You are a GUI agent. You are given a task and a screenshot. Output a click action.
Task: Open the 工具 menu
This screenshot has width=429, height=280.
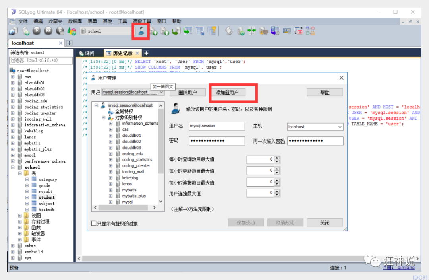point(122,21)
